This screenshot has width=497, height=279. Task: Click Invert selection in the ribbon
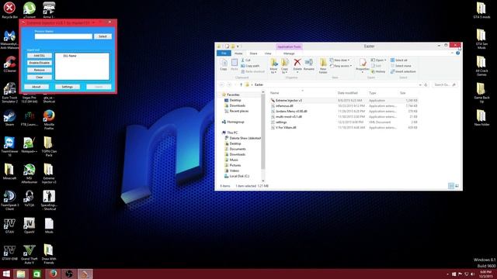click(403, 71)
